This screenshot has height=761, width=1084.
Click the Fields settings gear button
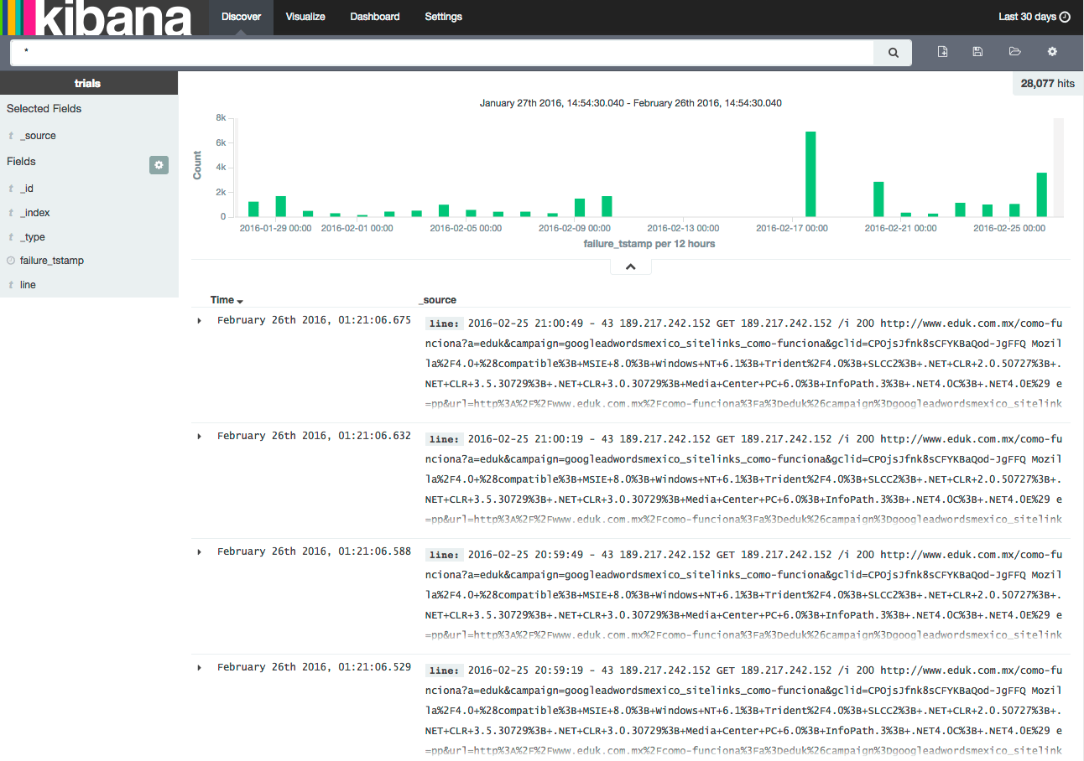click(159, 165)
